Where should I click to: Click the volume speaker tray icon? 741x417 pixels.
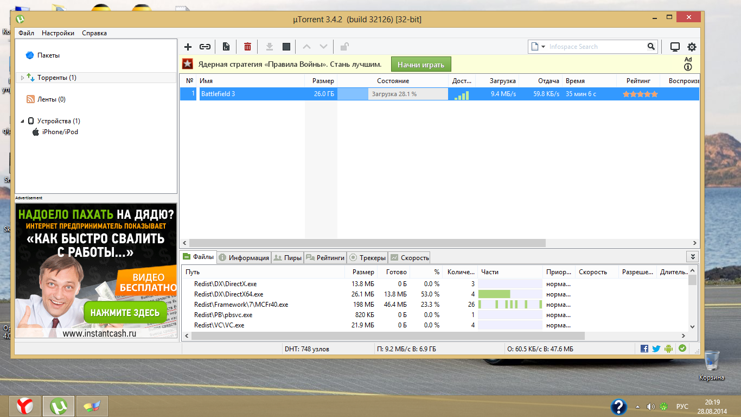tap(650, 407)
